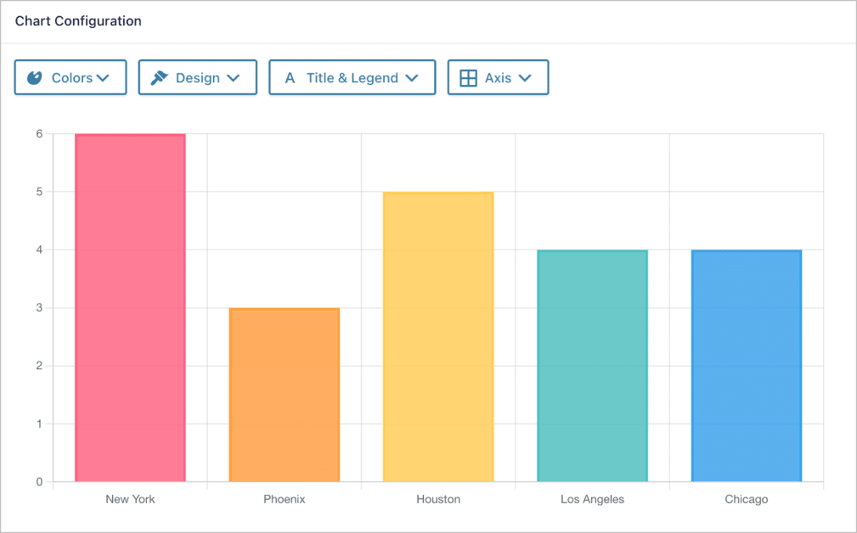Click the chevron arrow on the Design button

234,77
